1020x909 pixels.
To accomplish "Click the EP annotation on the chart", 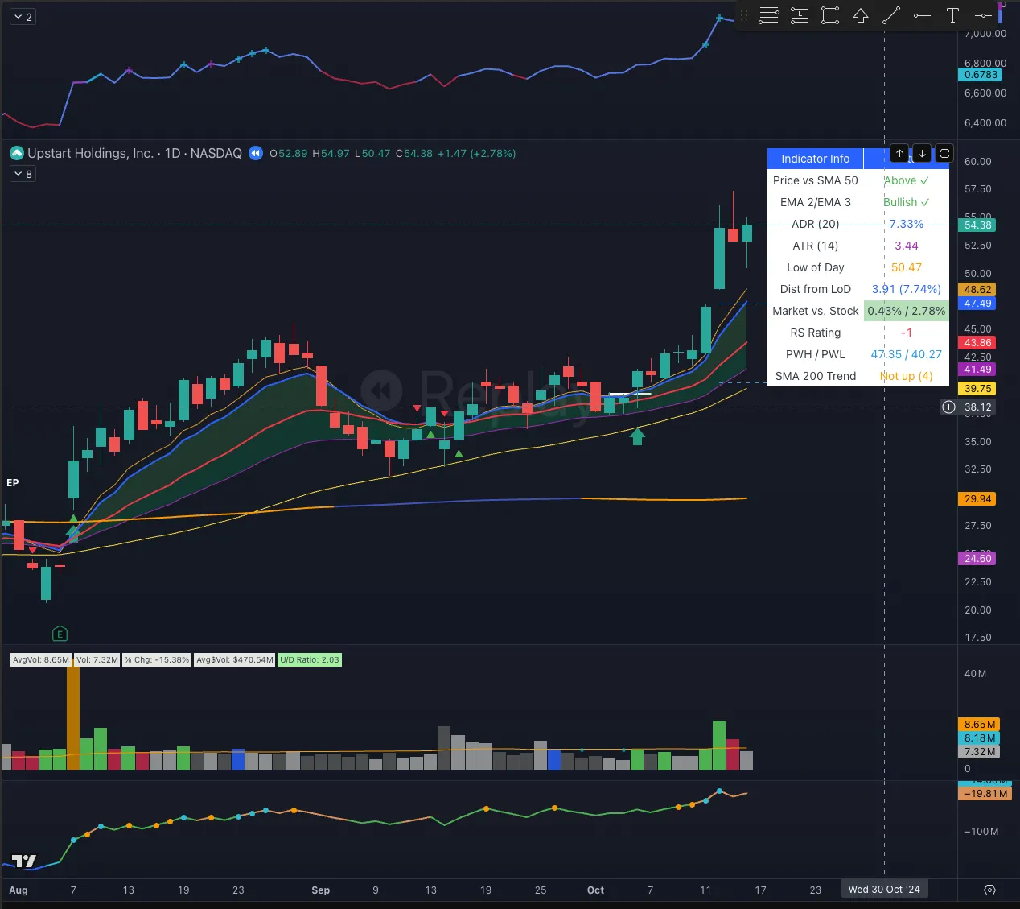I will [13, 483].
